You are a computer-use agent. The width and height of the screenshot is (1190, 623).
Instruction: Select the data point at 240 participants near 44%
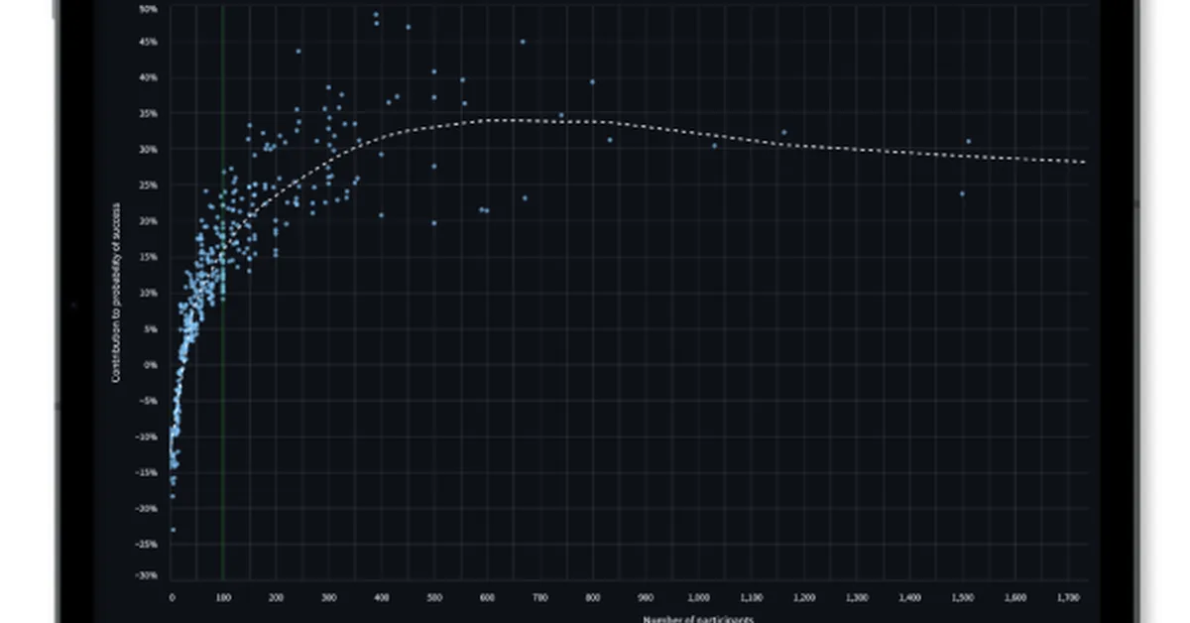(298, 52)
